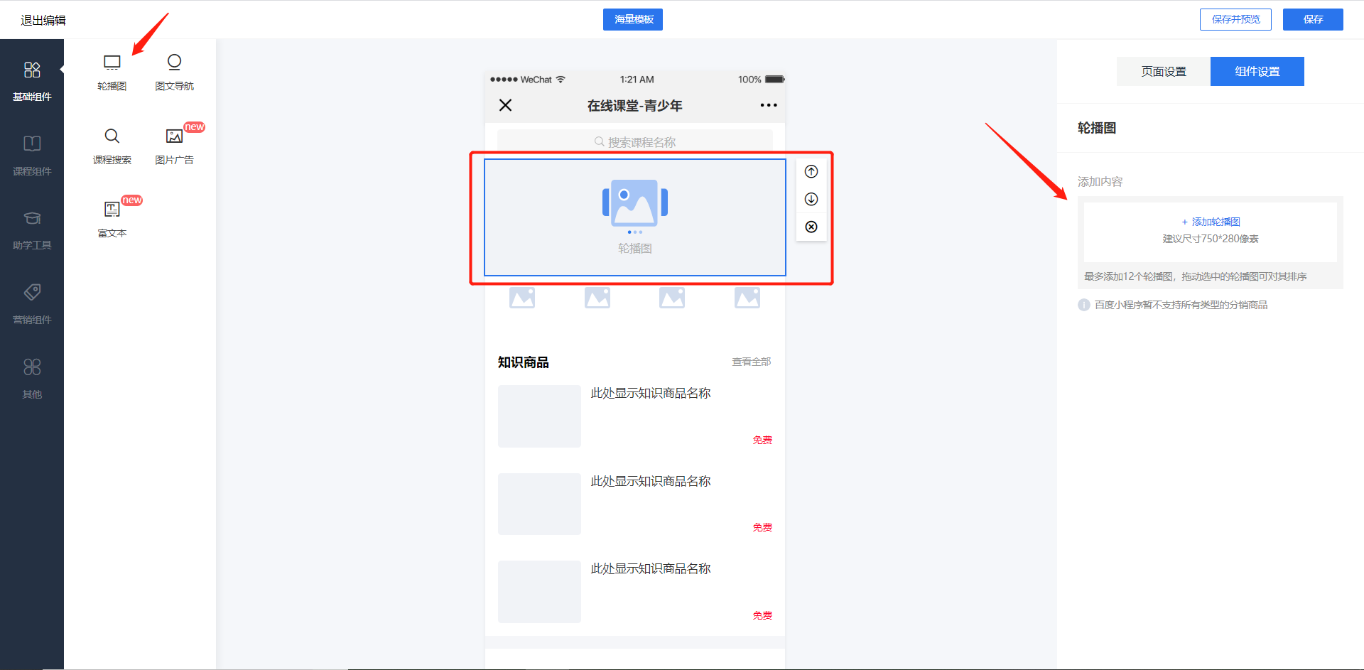Screen dimensions: 1364x670
Task: Open the 助学工具 sidebar section
Action: point(32,229)
